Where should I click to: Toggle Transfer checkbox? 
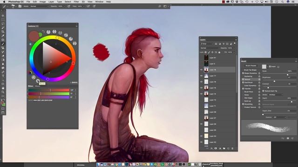click(x=243, y=89)
